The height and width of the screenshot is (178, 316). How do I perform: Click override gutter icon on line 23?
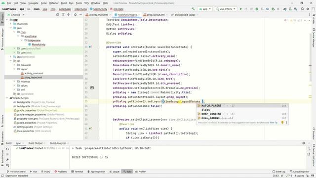[90, 47]
